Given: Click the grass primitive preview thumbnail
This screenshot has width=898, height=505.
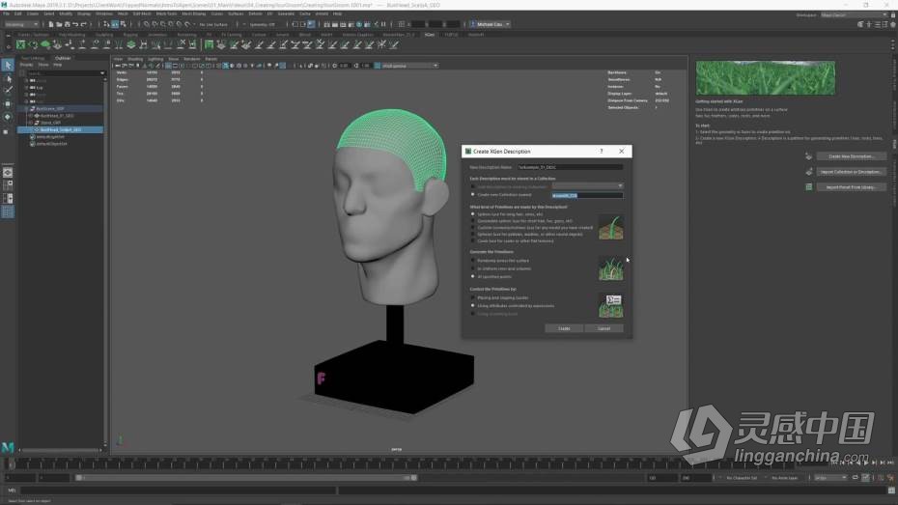Looking at the screenshot, I should pyautogui.click(x=610, y=227).
